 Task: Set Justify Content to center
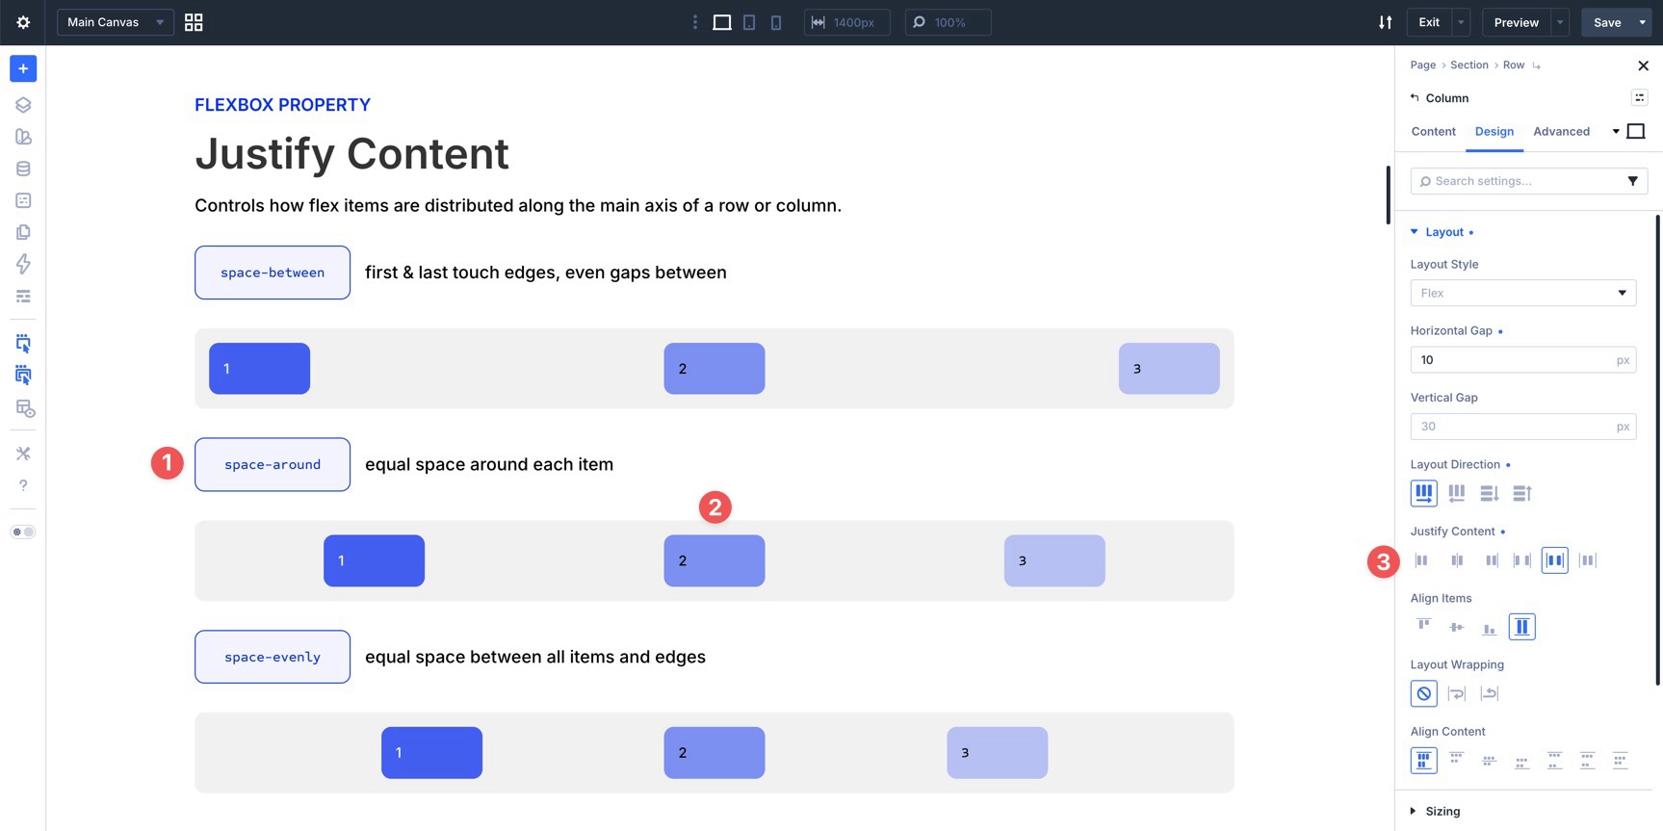1456,560
